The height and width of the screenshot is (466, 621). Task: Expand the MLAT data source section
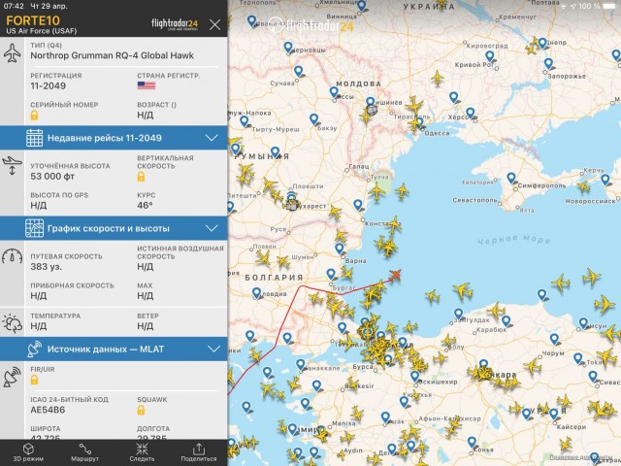click(114, 349)
